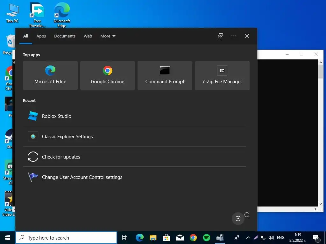This screenshot has height=244, width=326.
Task: Launch Google Chrome from Top apps
Action: coord(108,76)
